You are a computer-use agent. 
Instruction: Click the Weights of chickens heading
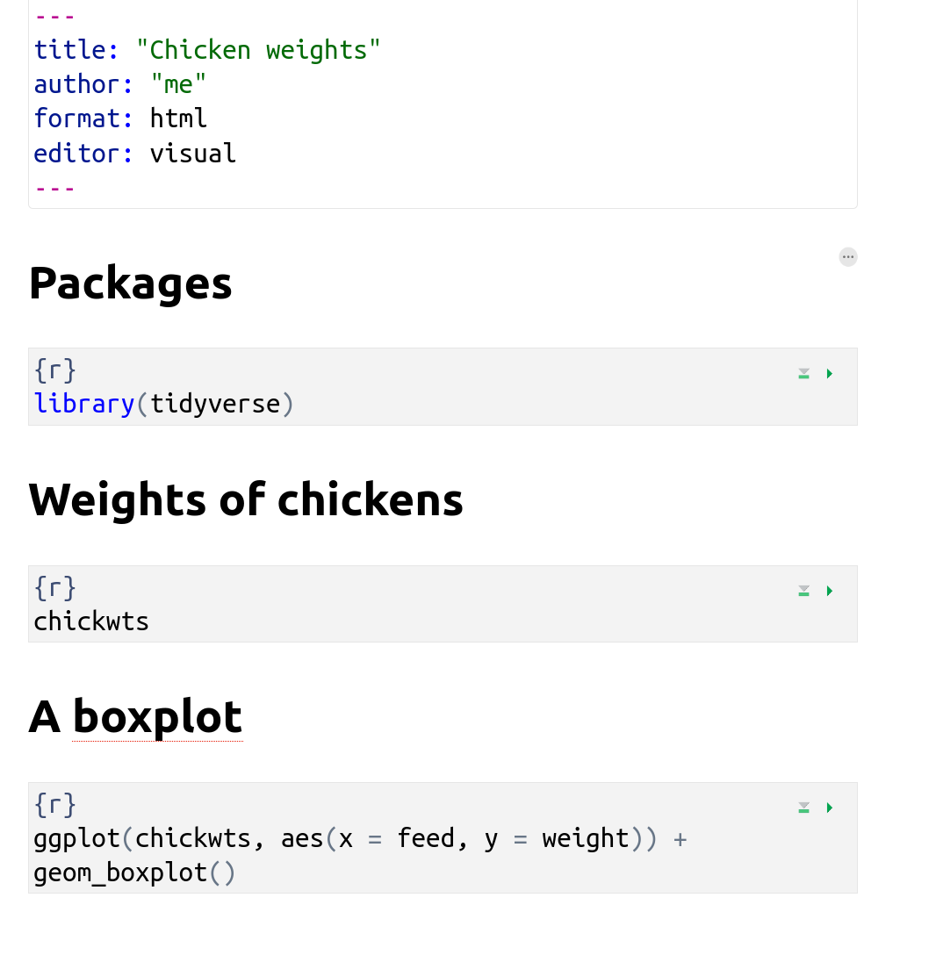[246, 500]
